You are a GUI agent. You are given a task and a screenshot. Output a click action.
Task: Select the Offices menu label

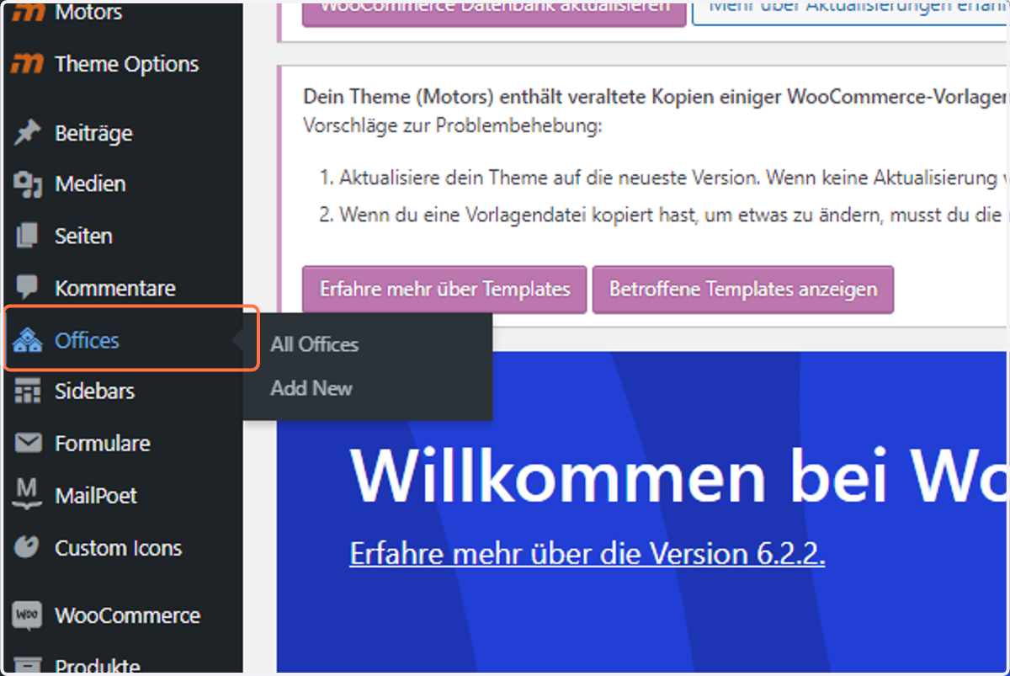coord(87,341)
